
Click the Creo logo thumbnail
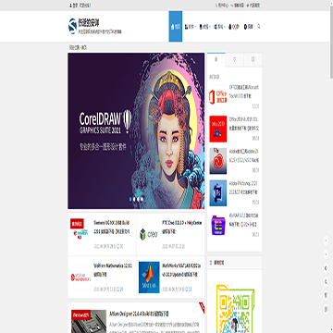149,234
